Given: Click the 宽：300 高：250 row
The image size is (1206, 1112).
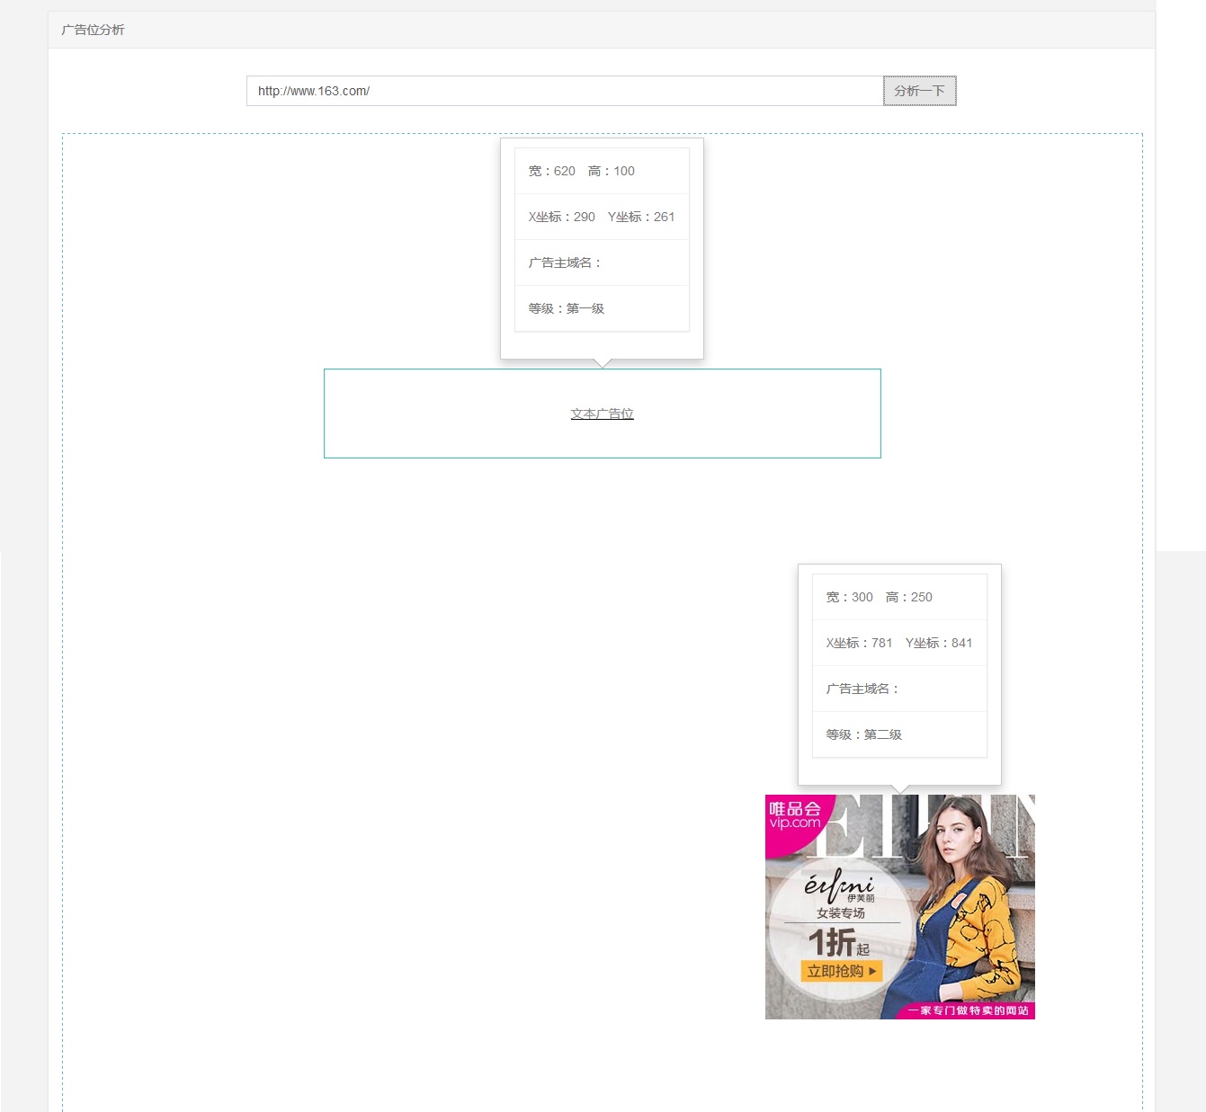Looking at the screenshot, I should 899,597.
